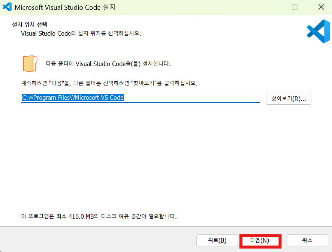Click the orange folder icon
The height and width of the screenshot is (252, 332).
[30, 64]
